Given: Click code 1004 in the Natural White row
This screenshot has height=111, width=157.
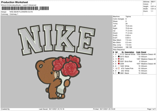Looking at the screenshot, I should (x=138, y=54).
